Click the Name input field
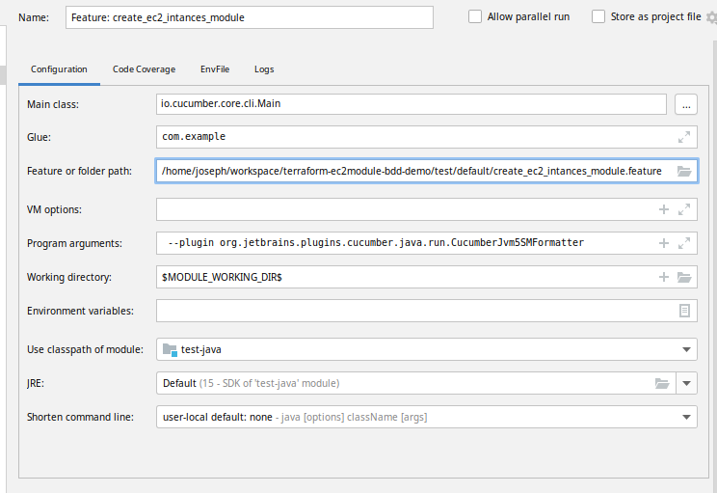This screenshot has width=717, height=493. [250, 17]
